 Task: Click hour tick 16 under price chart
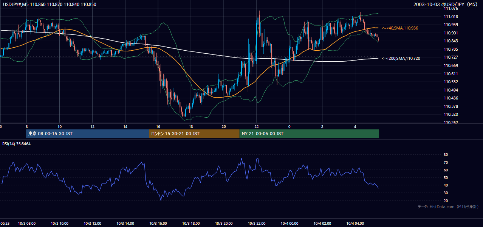coord(158,126)
